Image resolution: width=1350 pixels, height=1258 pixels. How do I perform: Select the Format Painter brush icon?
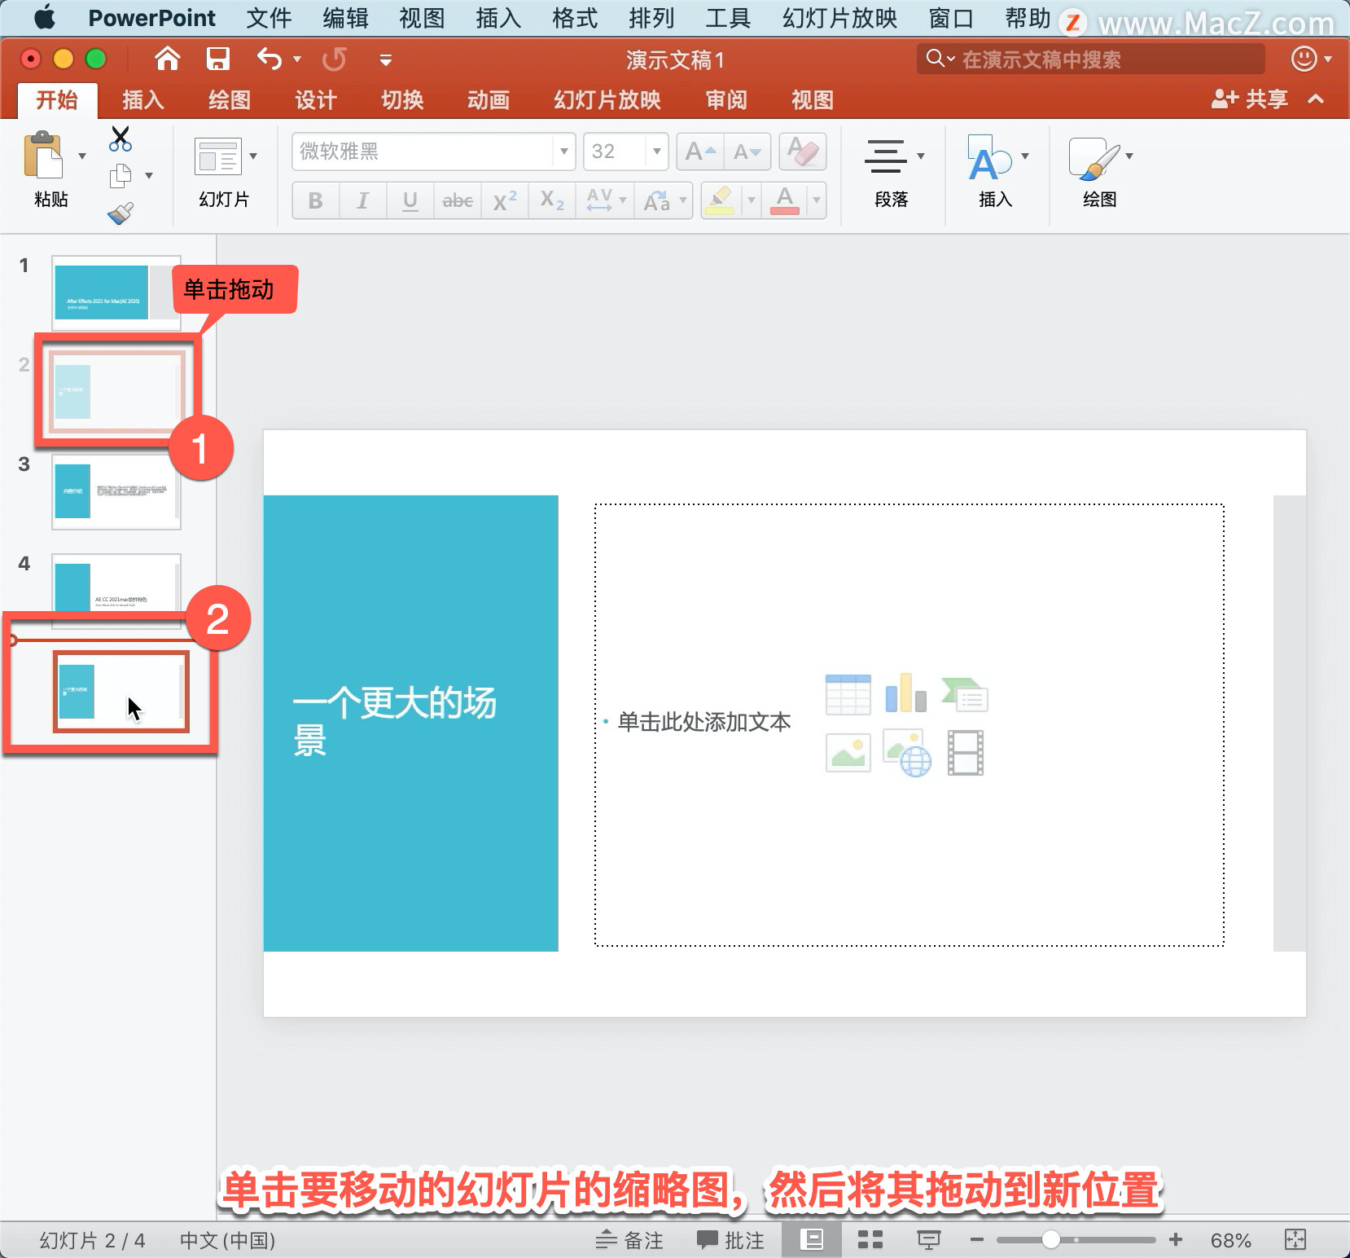click(x=121, y=213)
